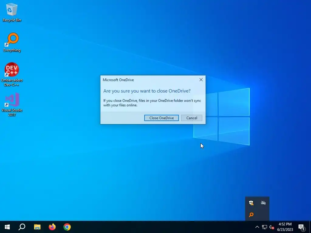Viewport: 311px width, 233px height.
Task: Open the network status tray icon
Action: click(x=265, y=227)
